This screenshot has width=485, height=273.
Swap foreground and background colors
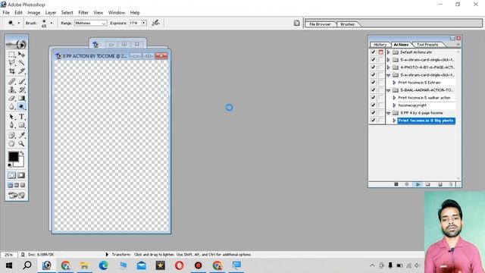tap(22, 153)
